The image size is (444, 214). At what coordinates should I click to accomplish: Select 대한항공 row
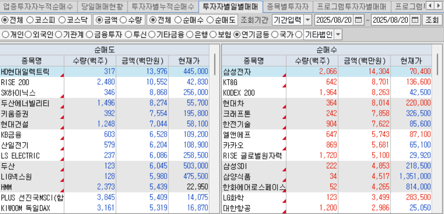(327, 208)
